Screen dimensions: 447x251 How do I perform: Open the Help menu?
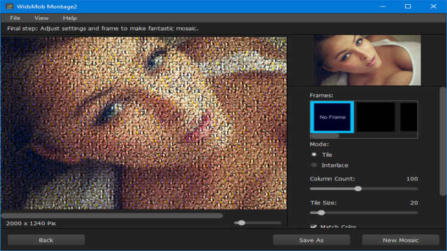tap(70, 18)
